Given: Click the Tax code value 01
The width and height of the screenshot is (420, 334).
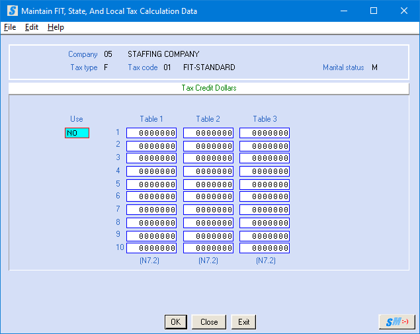Looking at the screenshot, I should 167,67.
